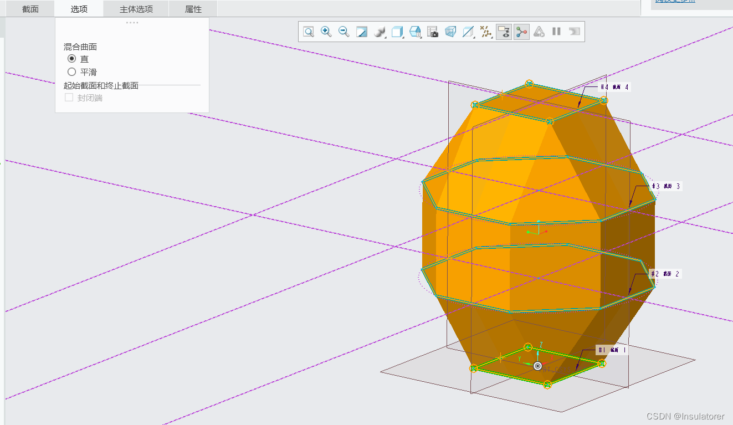Screen dimensions: 733x425
Task: Click the Repaint screen icon
Action: coord(362,32)
